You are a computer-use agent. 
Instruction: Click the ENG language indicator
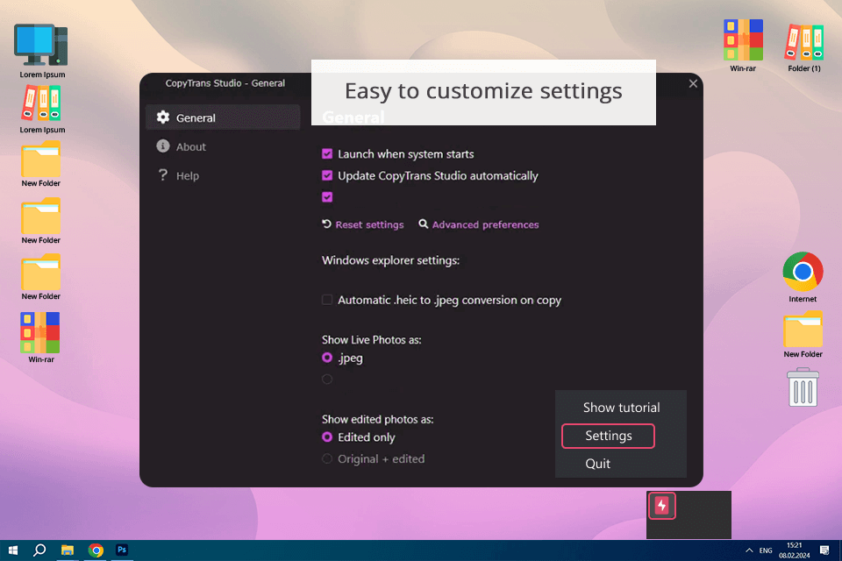tap(766, 550)
